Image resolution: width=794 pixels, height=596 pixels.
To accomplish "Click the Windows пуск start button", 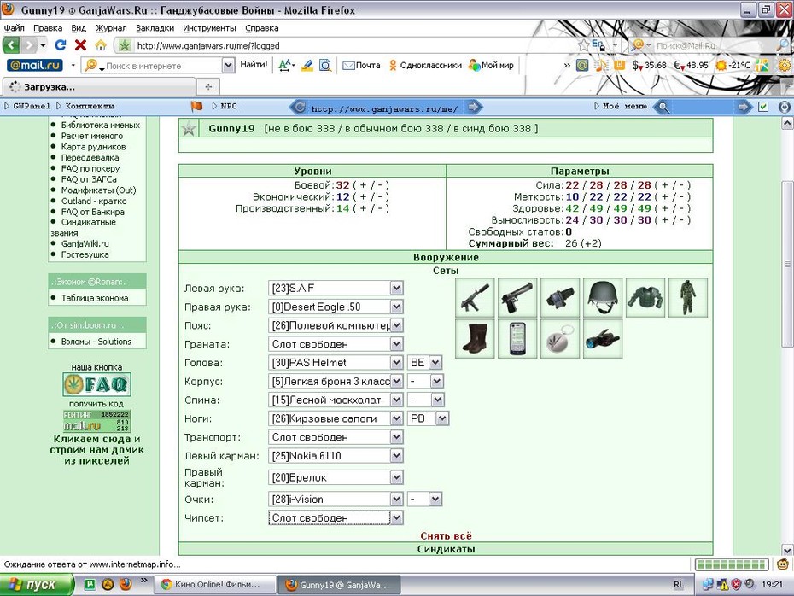I will (x=36, y=585).
